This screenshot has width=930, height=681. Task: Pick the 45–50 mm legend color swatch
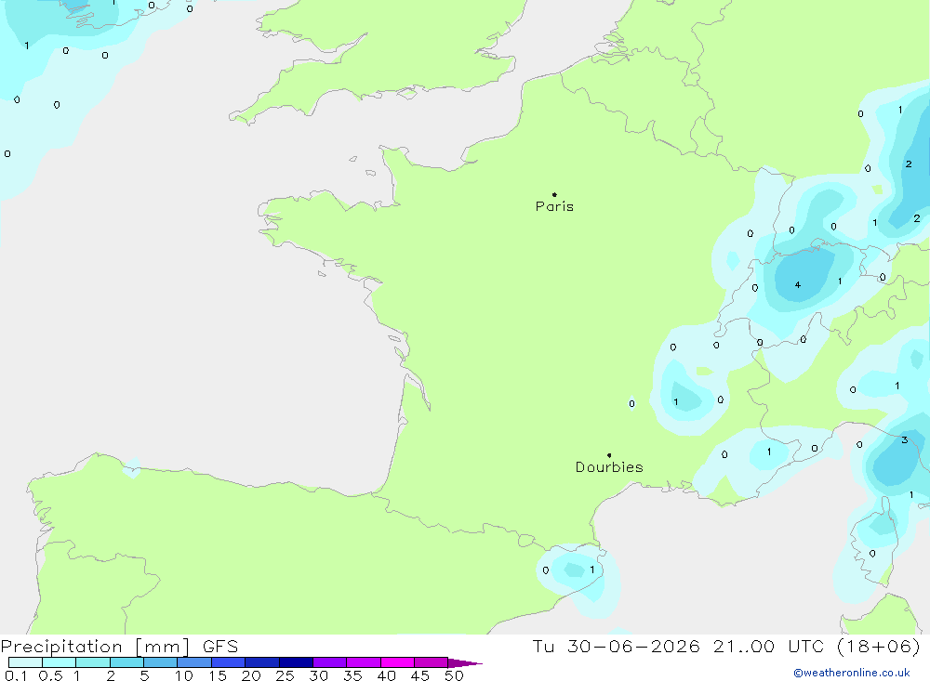pos(432,662)
